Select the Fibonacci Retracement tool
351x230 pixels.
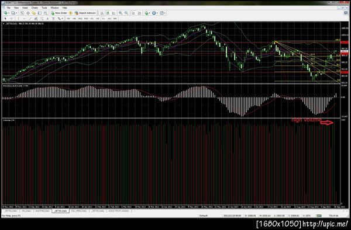(x=42, y=19)
